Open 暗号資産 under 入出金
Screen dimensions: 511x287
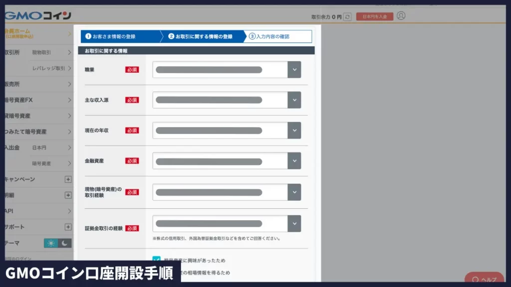(51, 163)
